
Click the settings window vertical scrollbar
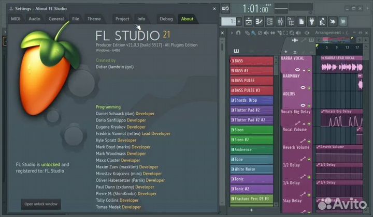[222, 120]
